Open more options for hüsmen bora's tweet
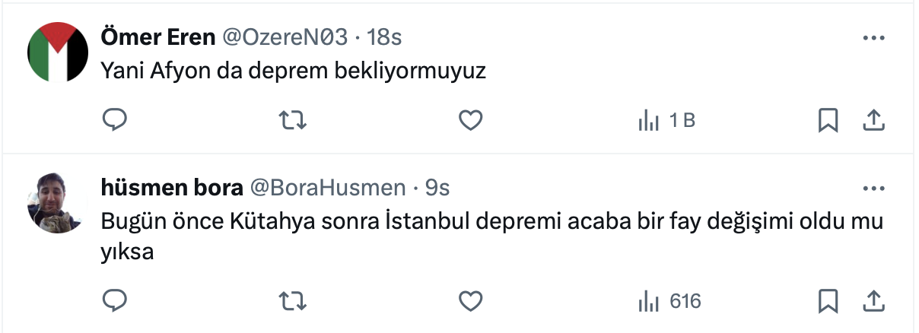Screen dimensions: 919x333 point(873,187)
